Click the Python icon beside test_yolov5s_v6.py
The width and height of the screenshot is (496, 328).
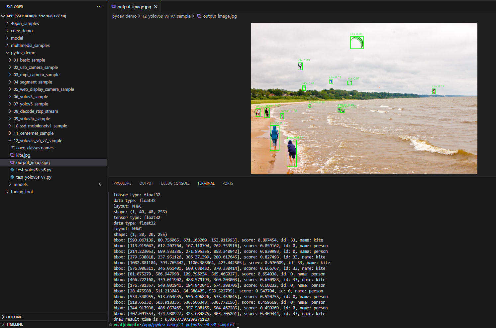12,170
